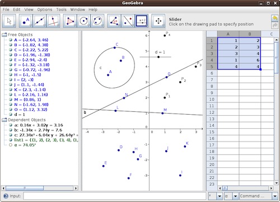
Task: Open the View menu
Action: point(29,10)
